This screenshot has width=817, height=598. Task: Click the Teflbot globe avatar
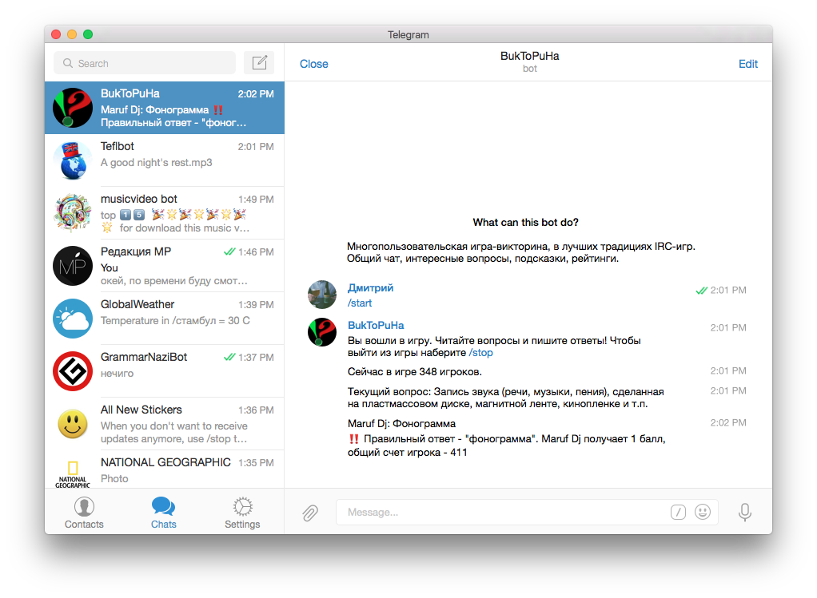point(73,160)
